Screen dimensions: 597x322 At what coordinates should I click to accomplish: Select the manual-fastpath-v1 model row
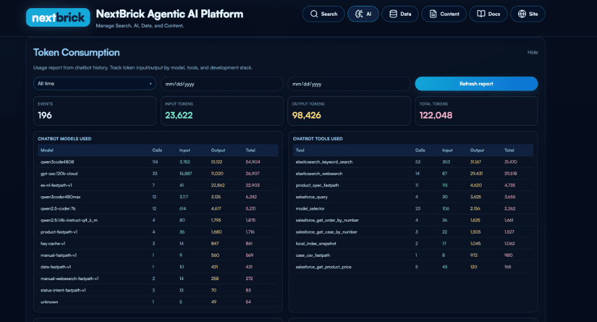(157, 255)
